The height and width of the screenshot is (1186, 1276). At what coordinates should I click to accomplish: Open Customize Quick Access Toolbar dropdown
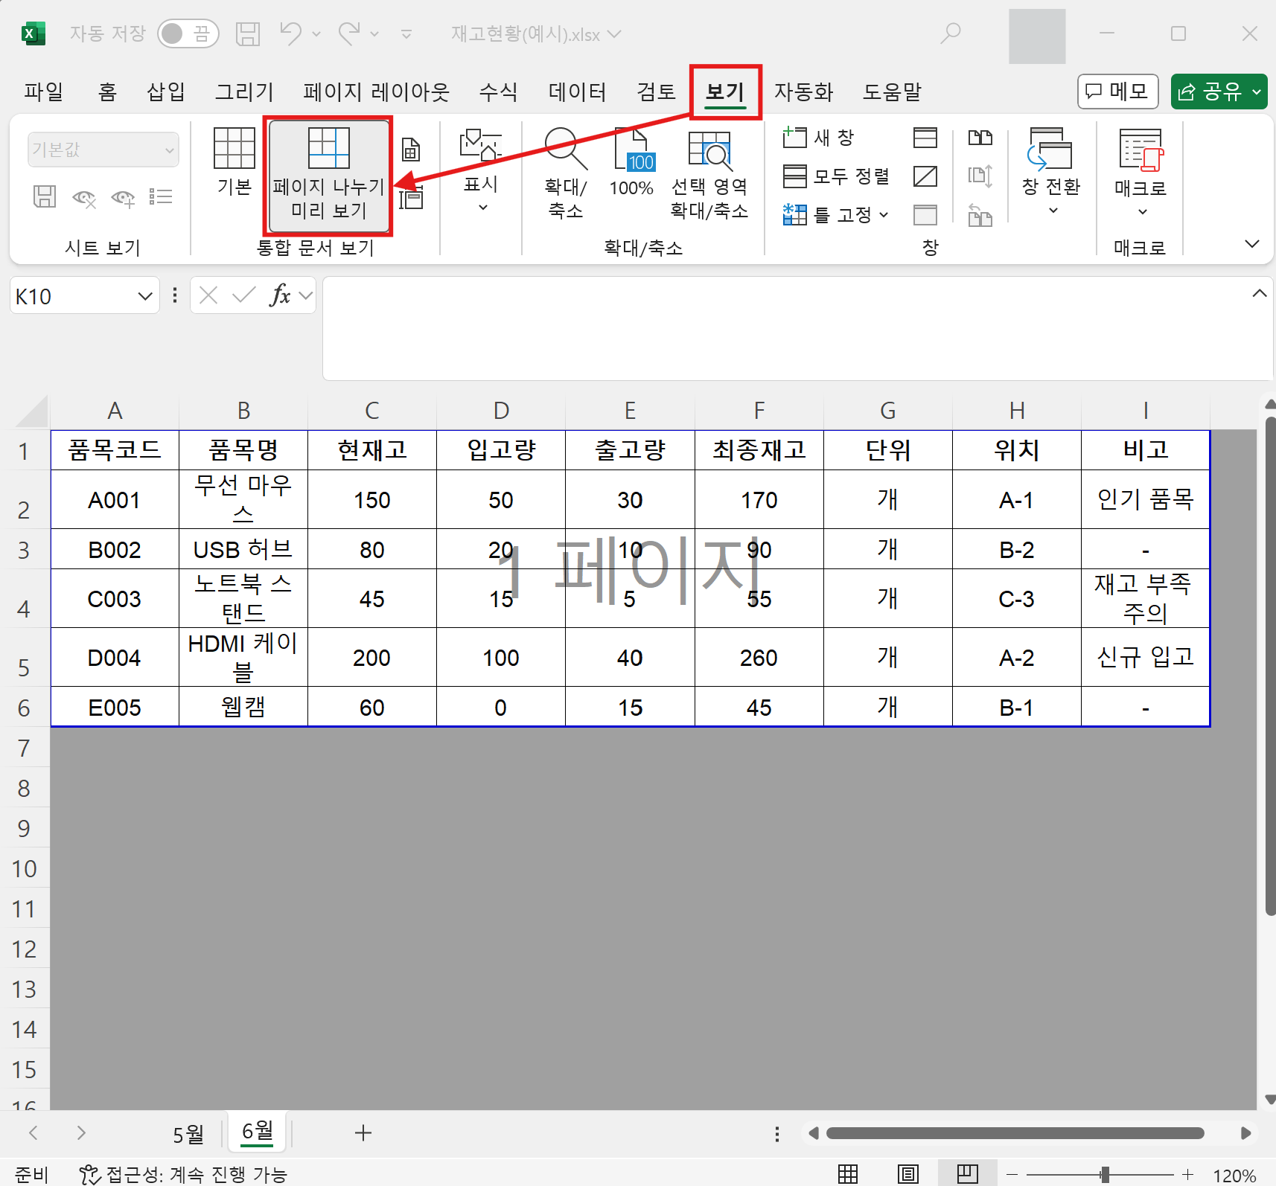406,33
